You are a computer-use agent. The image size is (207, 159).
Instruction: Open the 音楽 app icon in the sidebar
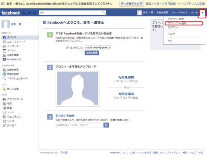[x=4, y=108]
